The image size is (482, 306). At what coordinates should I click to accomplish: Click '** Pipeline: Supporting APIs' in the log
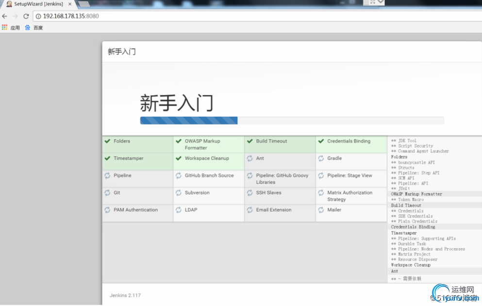point(423,239)
